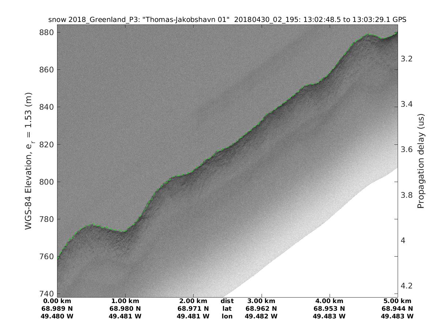Click the "0.00 km" distance label
Screen dimensions: 439x329
(57, 301)
